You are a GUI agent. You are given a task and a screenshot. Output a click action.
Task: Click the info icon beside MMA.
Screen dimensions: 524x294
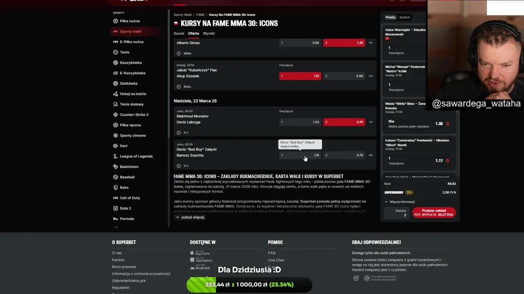point(178,53)
